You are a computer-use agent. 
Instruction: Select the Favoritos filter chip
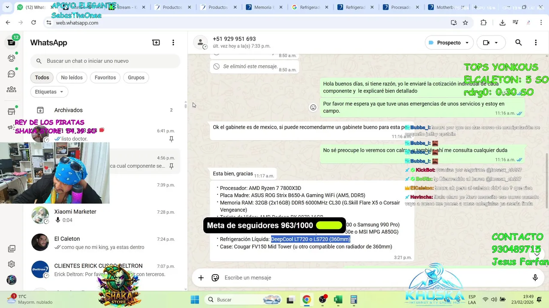(105, 77)
